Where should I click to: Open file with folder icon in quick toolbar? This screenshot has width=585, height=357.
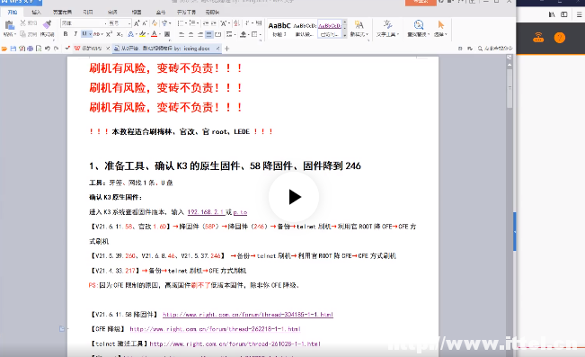[x=4, y=49]
